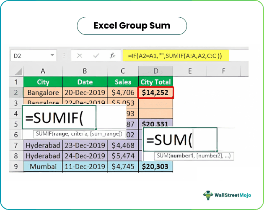Click the Enter checkmark icon in formula bar
264x210 pixels.
click(x=96, y=55)
